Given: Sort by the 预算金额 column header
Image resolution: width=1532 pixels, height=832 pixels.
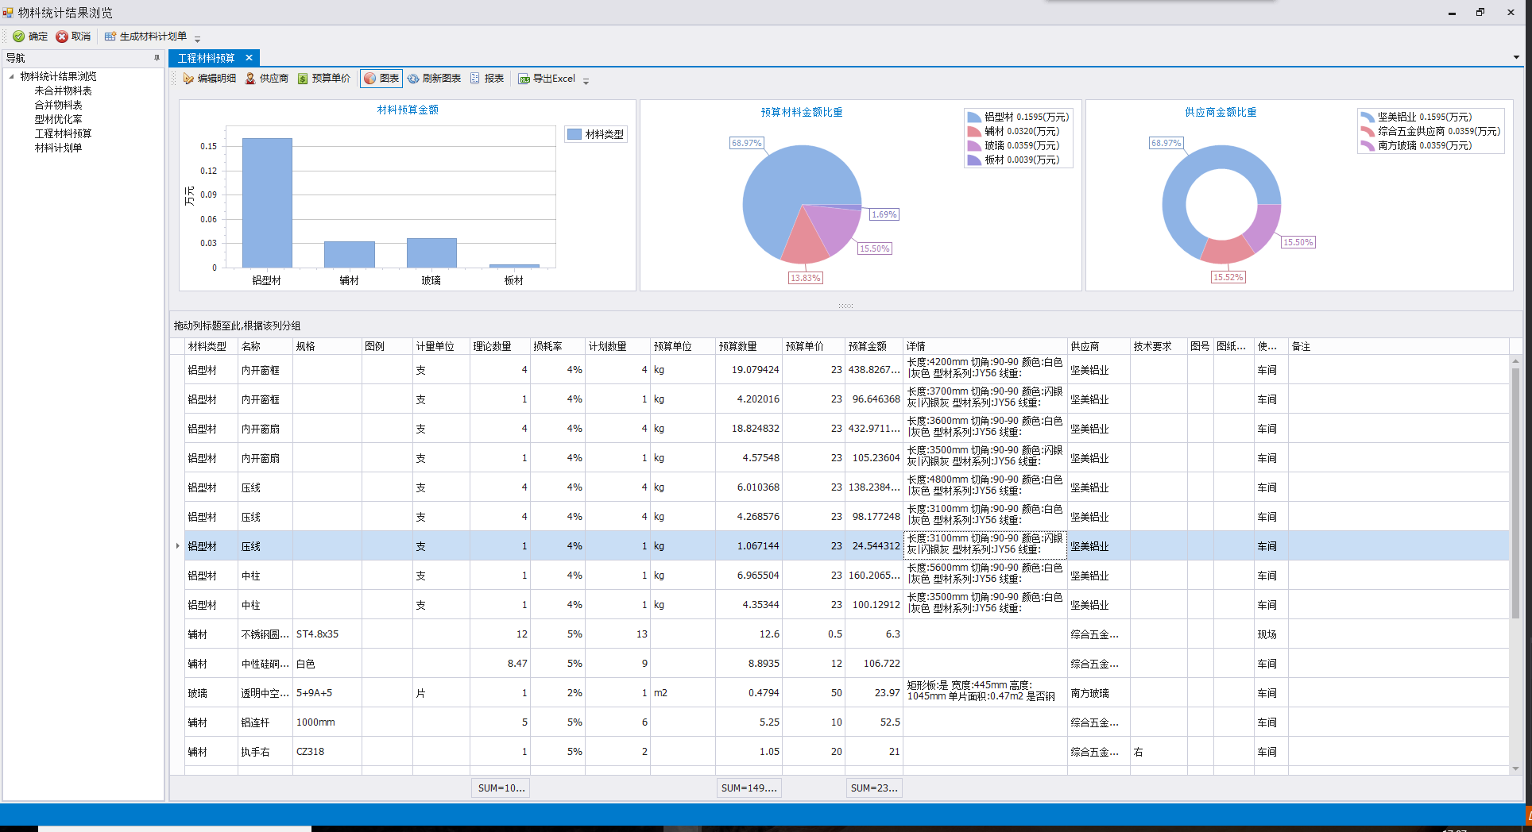Looking at the screenshot, I should coord(867,346).
